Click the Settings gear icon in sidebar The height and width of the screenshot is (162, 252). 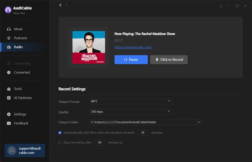click(9, 114)
